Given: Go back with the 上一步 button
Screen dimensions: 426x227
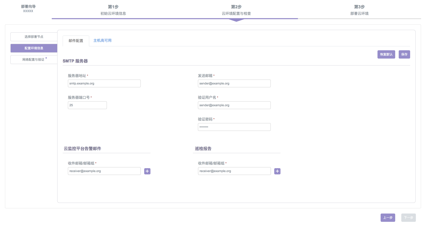Looking at the screenshot, I should coord(388,218).
